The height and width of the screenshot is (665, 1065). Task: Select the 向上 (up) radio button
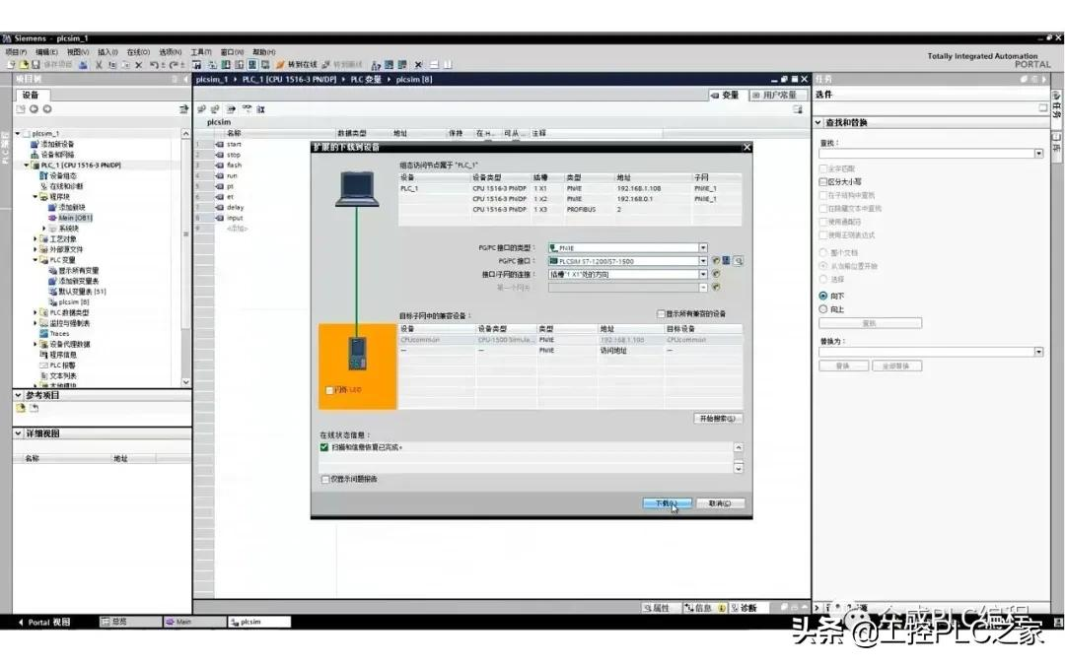pyautogui.click(x=823, y=309)
